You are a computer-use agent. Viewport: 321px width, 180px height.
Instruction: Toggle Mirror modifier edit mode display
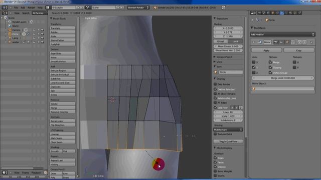coord(287,42)
